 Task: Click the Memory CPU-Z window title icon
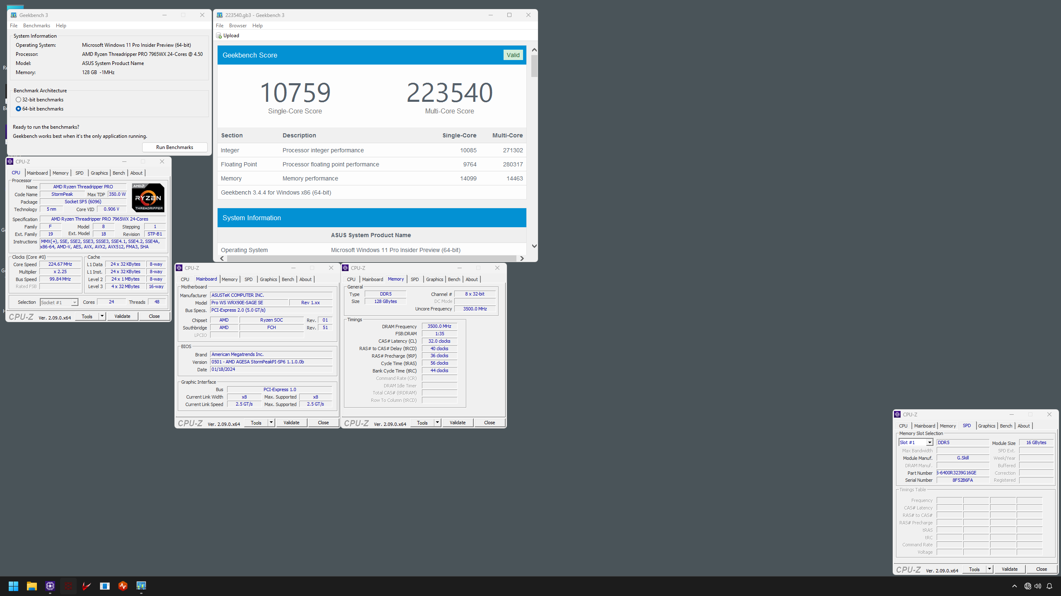(345, 268)
